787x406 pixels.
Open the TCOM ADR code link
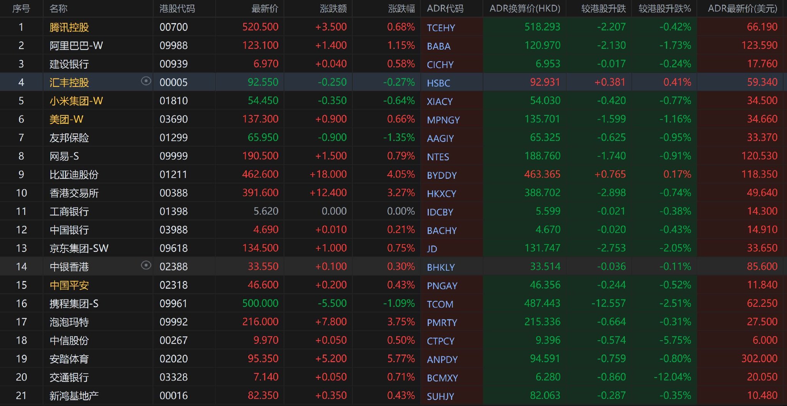pyautogui.click(x=440, y=304)
